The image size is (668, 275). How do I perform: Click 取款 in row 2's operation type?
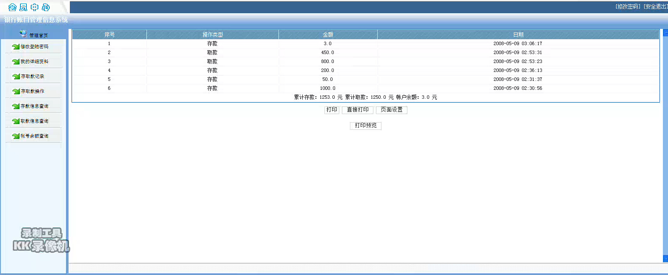[212, 52]
